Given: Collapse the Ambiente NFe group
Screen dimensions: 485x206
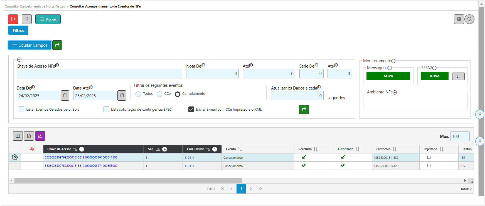Looking at the screenshot, I should click(x=395, y=92).
